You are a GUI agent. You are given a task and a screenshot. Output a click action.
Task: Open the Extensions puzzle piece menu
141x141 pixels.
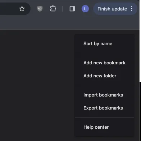point(53,9)
